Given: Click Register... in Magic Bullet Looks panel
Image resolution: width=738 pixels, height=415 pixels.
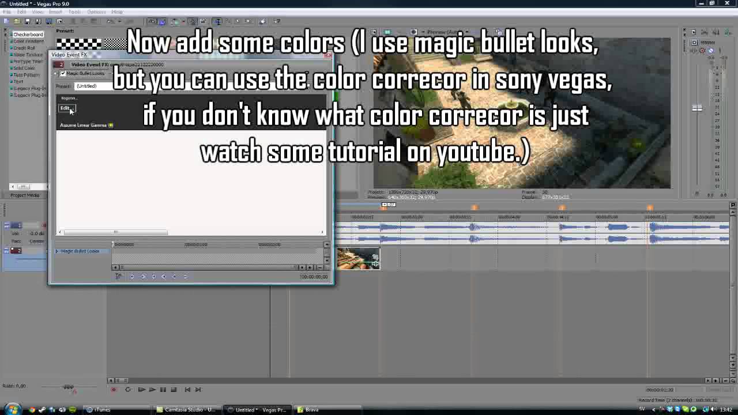Looking at the screenshot, I should pyautogui.click(x=68, y=99).
